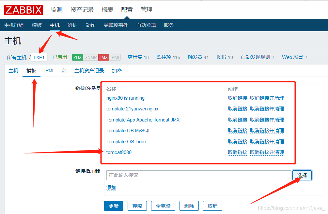Open Template DB MySQL
The height and width of the screenshot is (214, 328).
(x=129, y=131)
